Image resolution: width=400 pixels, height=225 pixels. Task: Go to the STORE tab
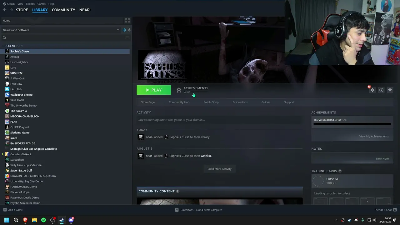22,10
